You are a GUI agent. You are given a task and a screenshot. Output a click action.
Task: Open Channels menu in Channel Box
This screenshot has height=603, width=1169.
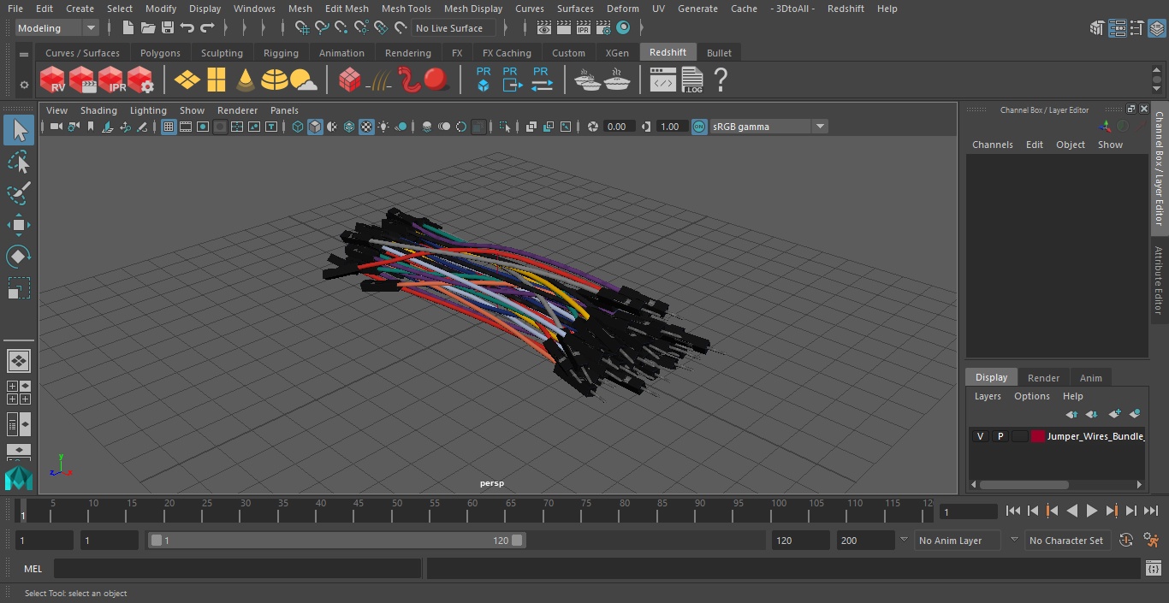coord(992,145)
